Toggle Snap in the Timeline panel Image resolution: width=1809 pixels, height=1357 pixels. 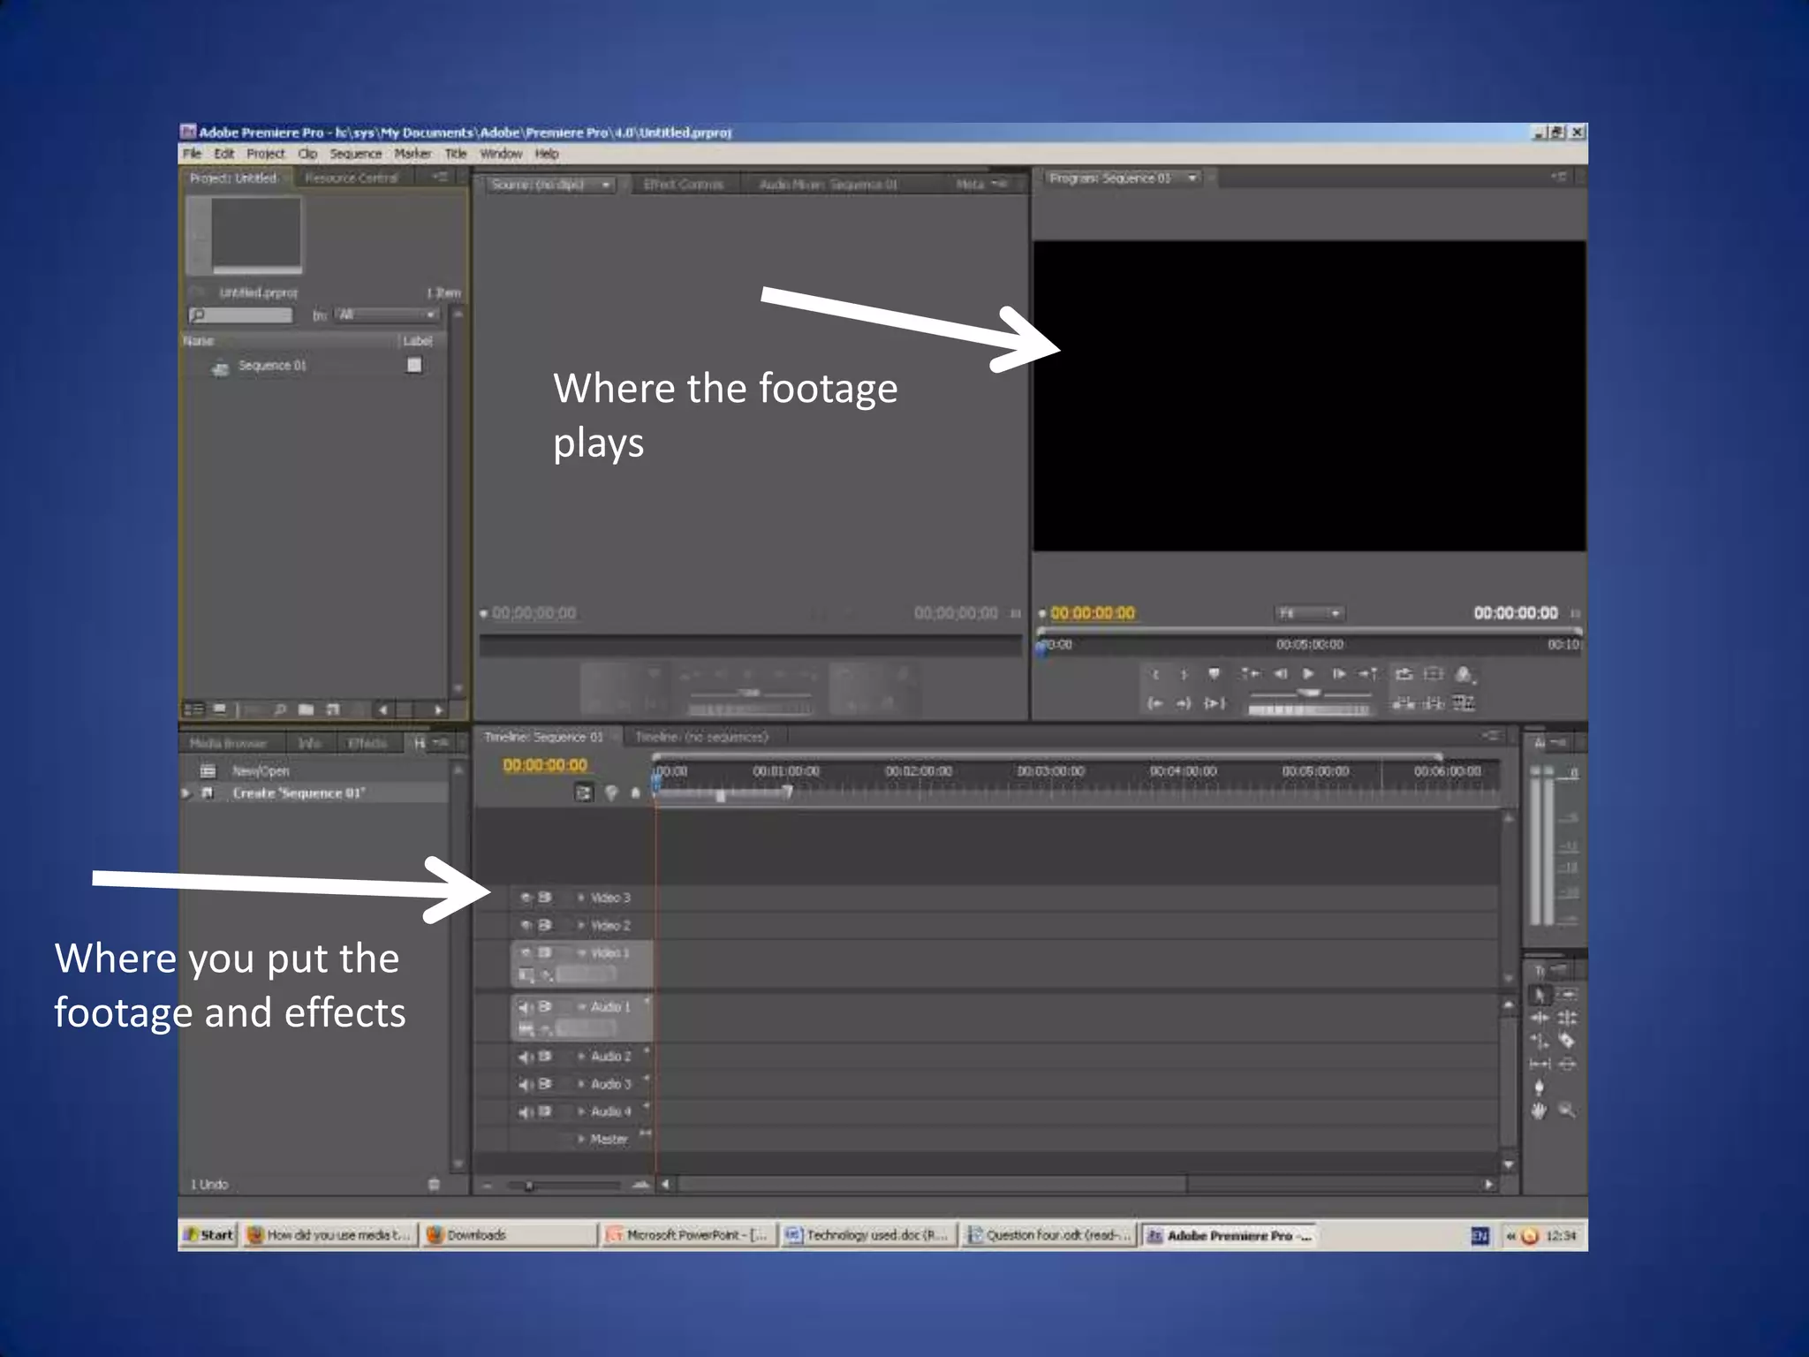pyautogui.click(x=583, y=792)
